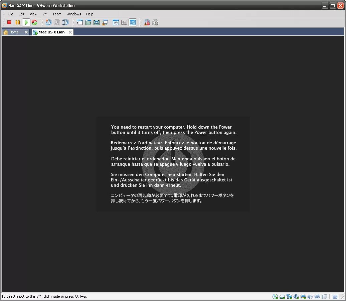Click the Unity mode icon with warning
This screenshot has height=301, width=346.
pos(105,22)
